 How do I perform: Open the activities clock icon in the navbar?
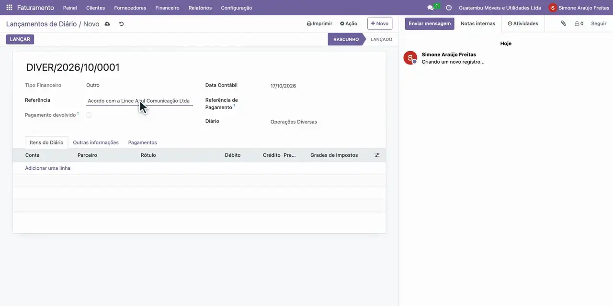(x=449, y=8)
